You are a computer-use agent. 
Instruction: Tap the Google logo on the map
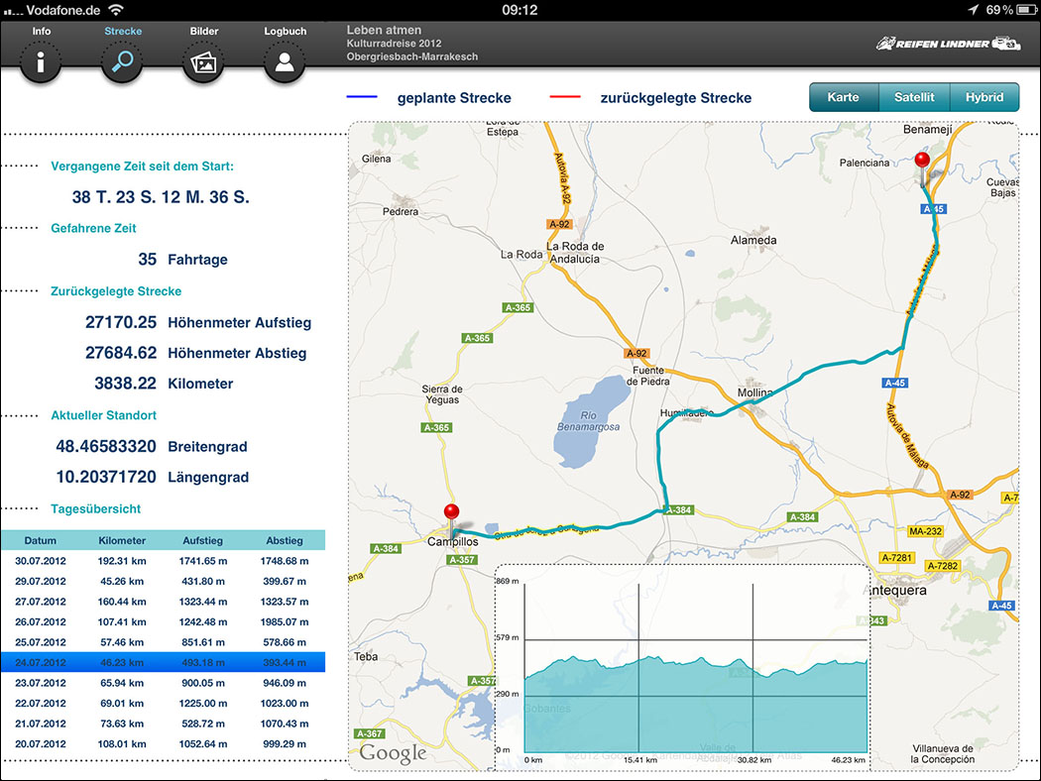(393, 753)
